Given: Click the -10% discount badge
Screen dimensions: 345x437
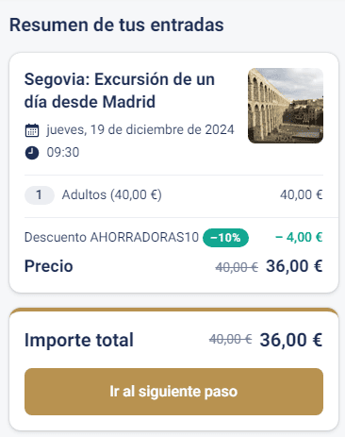Looking at the screenshot, I should coord(225,238).
